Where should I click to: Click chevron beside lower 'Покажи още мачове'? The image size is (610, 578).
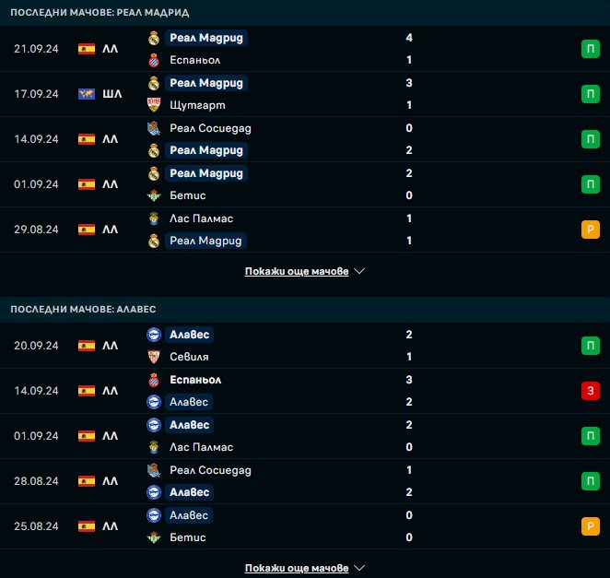(359, 569)
